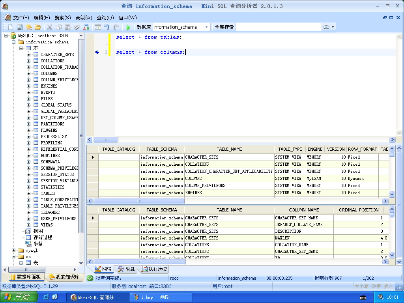Restore the inner document window
The height and width of the screenshot is (303, 404).
coord(385,17)
